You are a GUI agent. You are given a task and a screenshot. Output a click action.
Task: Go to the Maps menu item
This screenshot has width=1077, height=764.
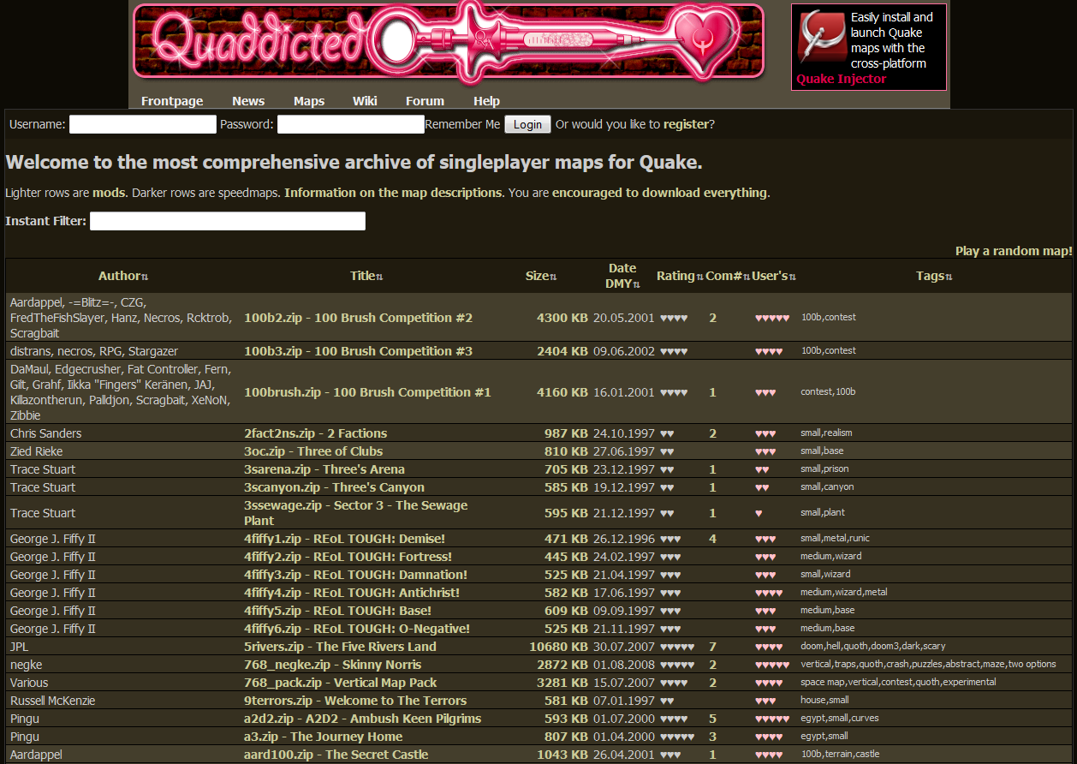pyautogui.click(x=309, y=101)
